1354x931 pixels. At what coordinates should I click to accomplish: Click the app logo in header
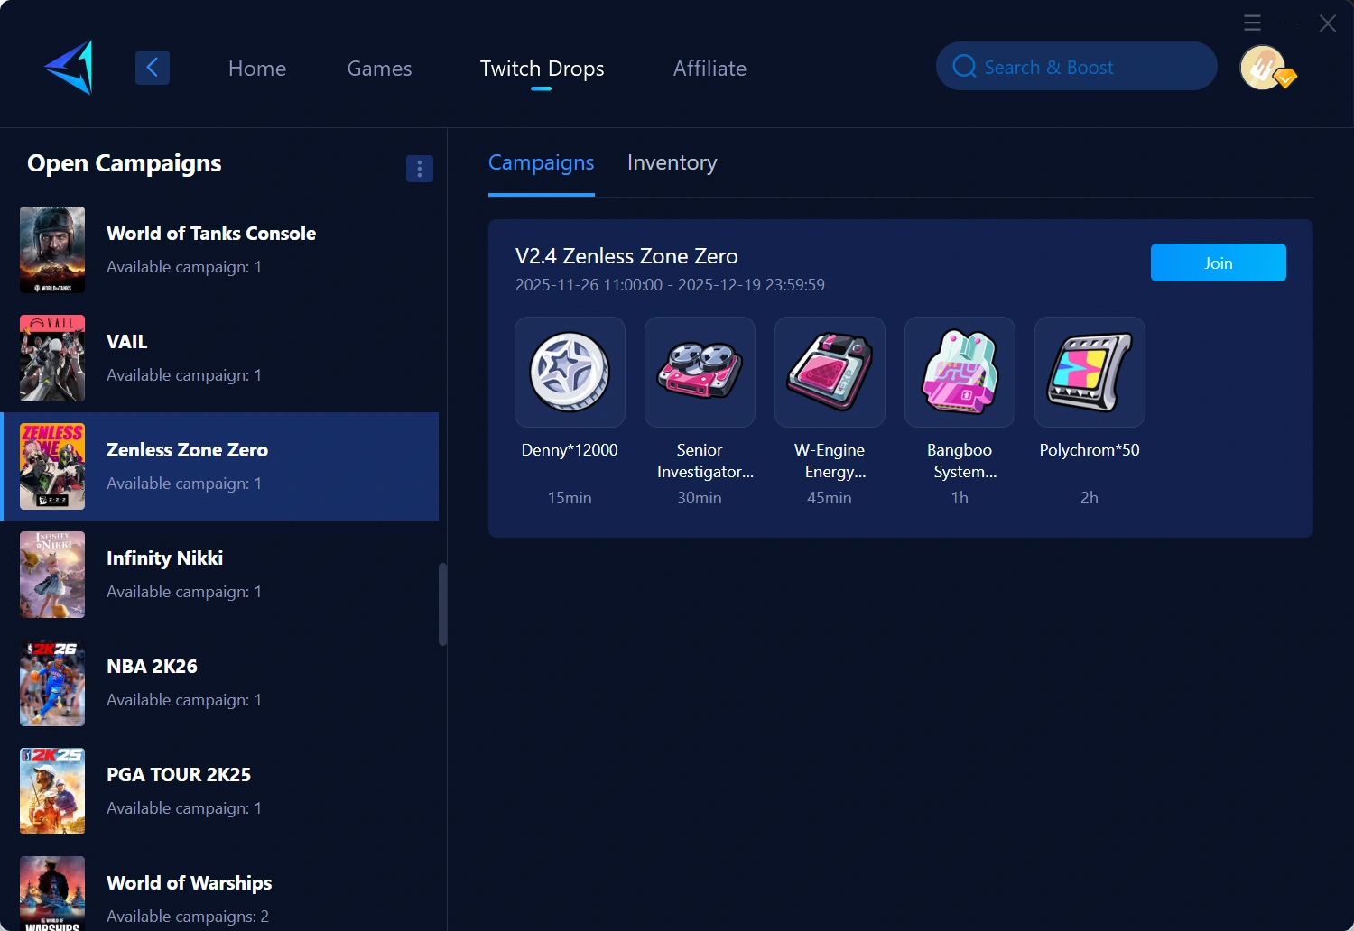70,68
